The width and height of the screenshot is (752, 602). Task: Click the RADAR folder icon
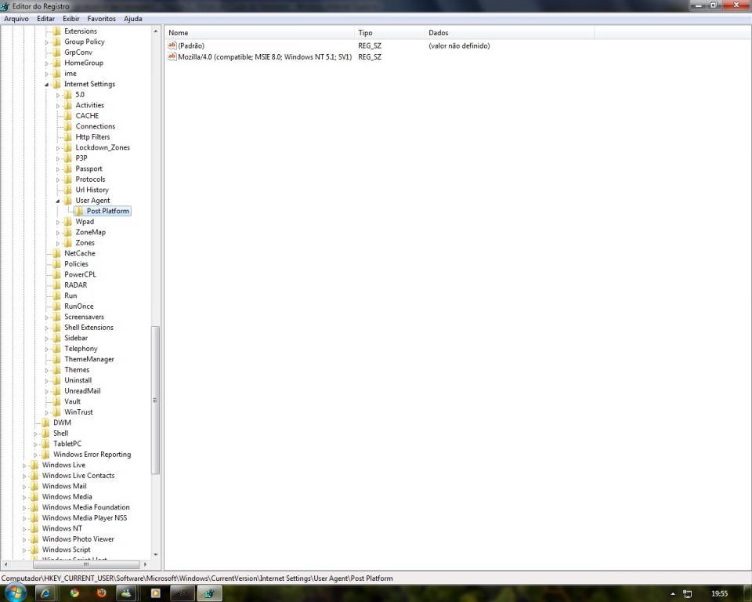56,285
